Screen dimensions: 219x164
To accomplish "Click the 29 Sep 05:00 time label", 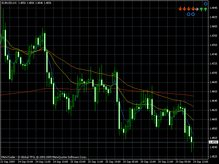I will (x=183, y=162).
